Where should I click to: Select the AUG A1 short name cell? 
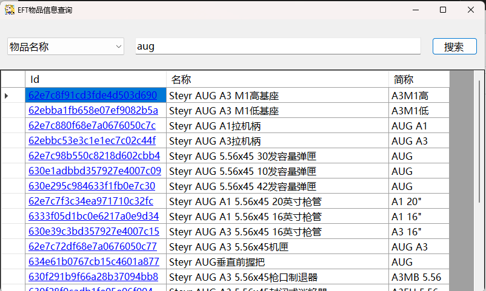click(x=419, y=126)
